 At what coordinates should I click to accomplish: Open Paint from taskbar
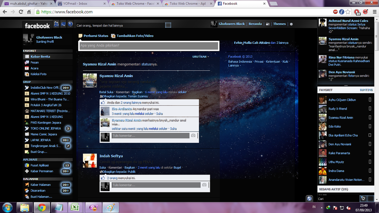coord(110,208)
